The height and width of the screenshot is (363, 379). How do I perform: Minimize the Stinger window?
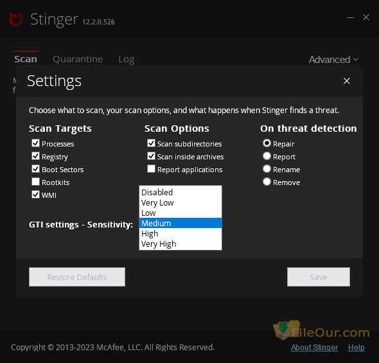(x=350, y=17)
